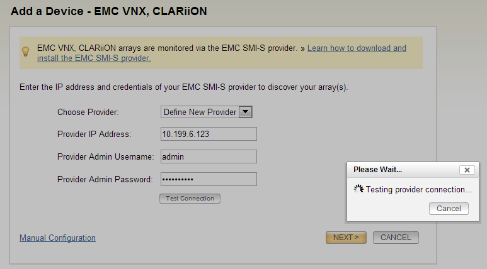The width and height of the screenshot is (487, 269).
Task: Click the 'Testing provider connection...' message
Action: point(418,189)
